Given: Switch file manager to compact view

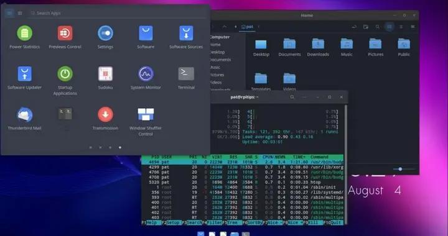Looking at the screenshot, I should 413,27.
